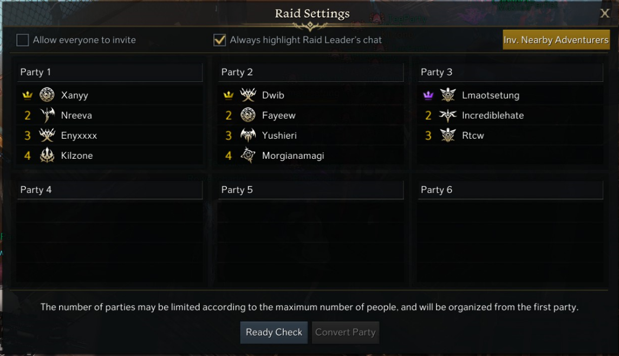Screen dimensions: 619x356
Task: Select the Party 4 header
Action: pyautogui.click(x=109, y=190)
